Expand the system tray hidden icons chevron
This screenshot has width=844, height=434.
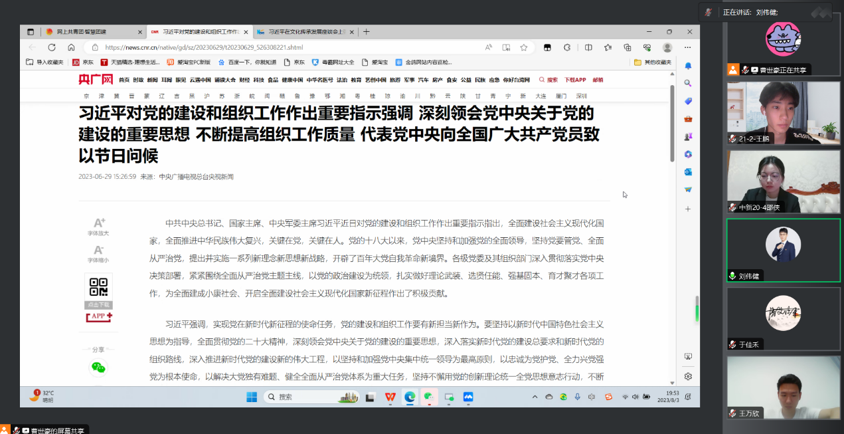535,397
